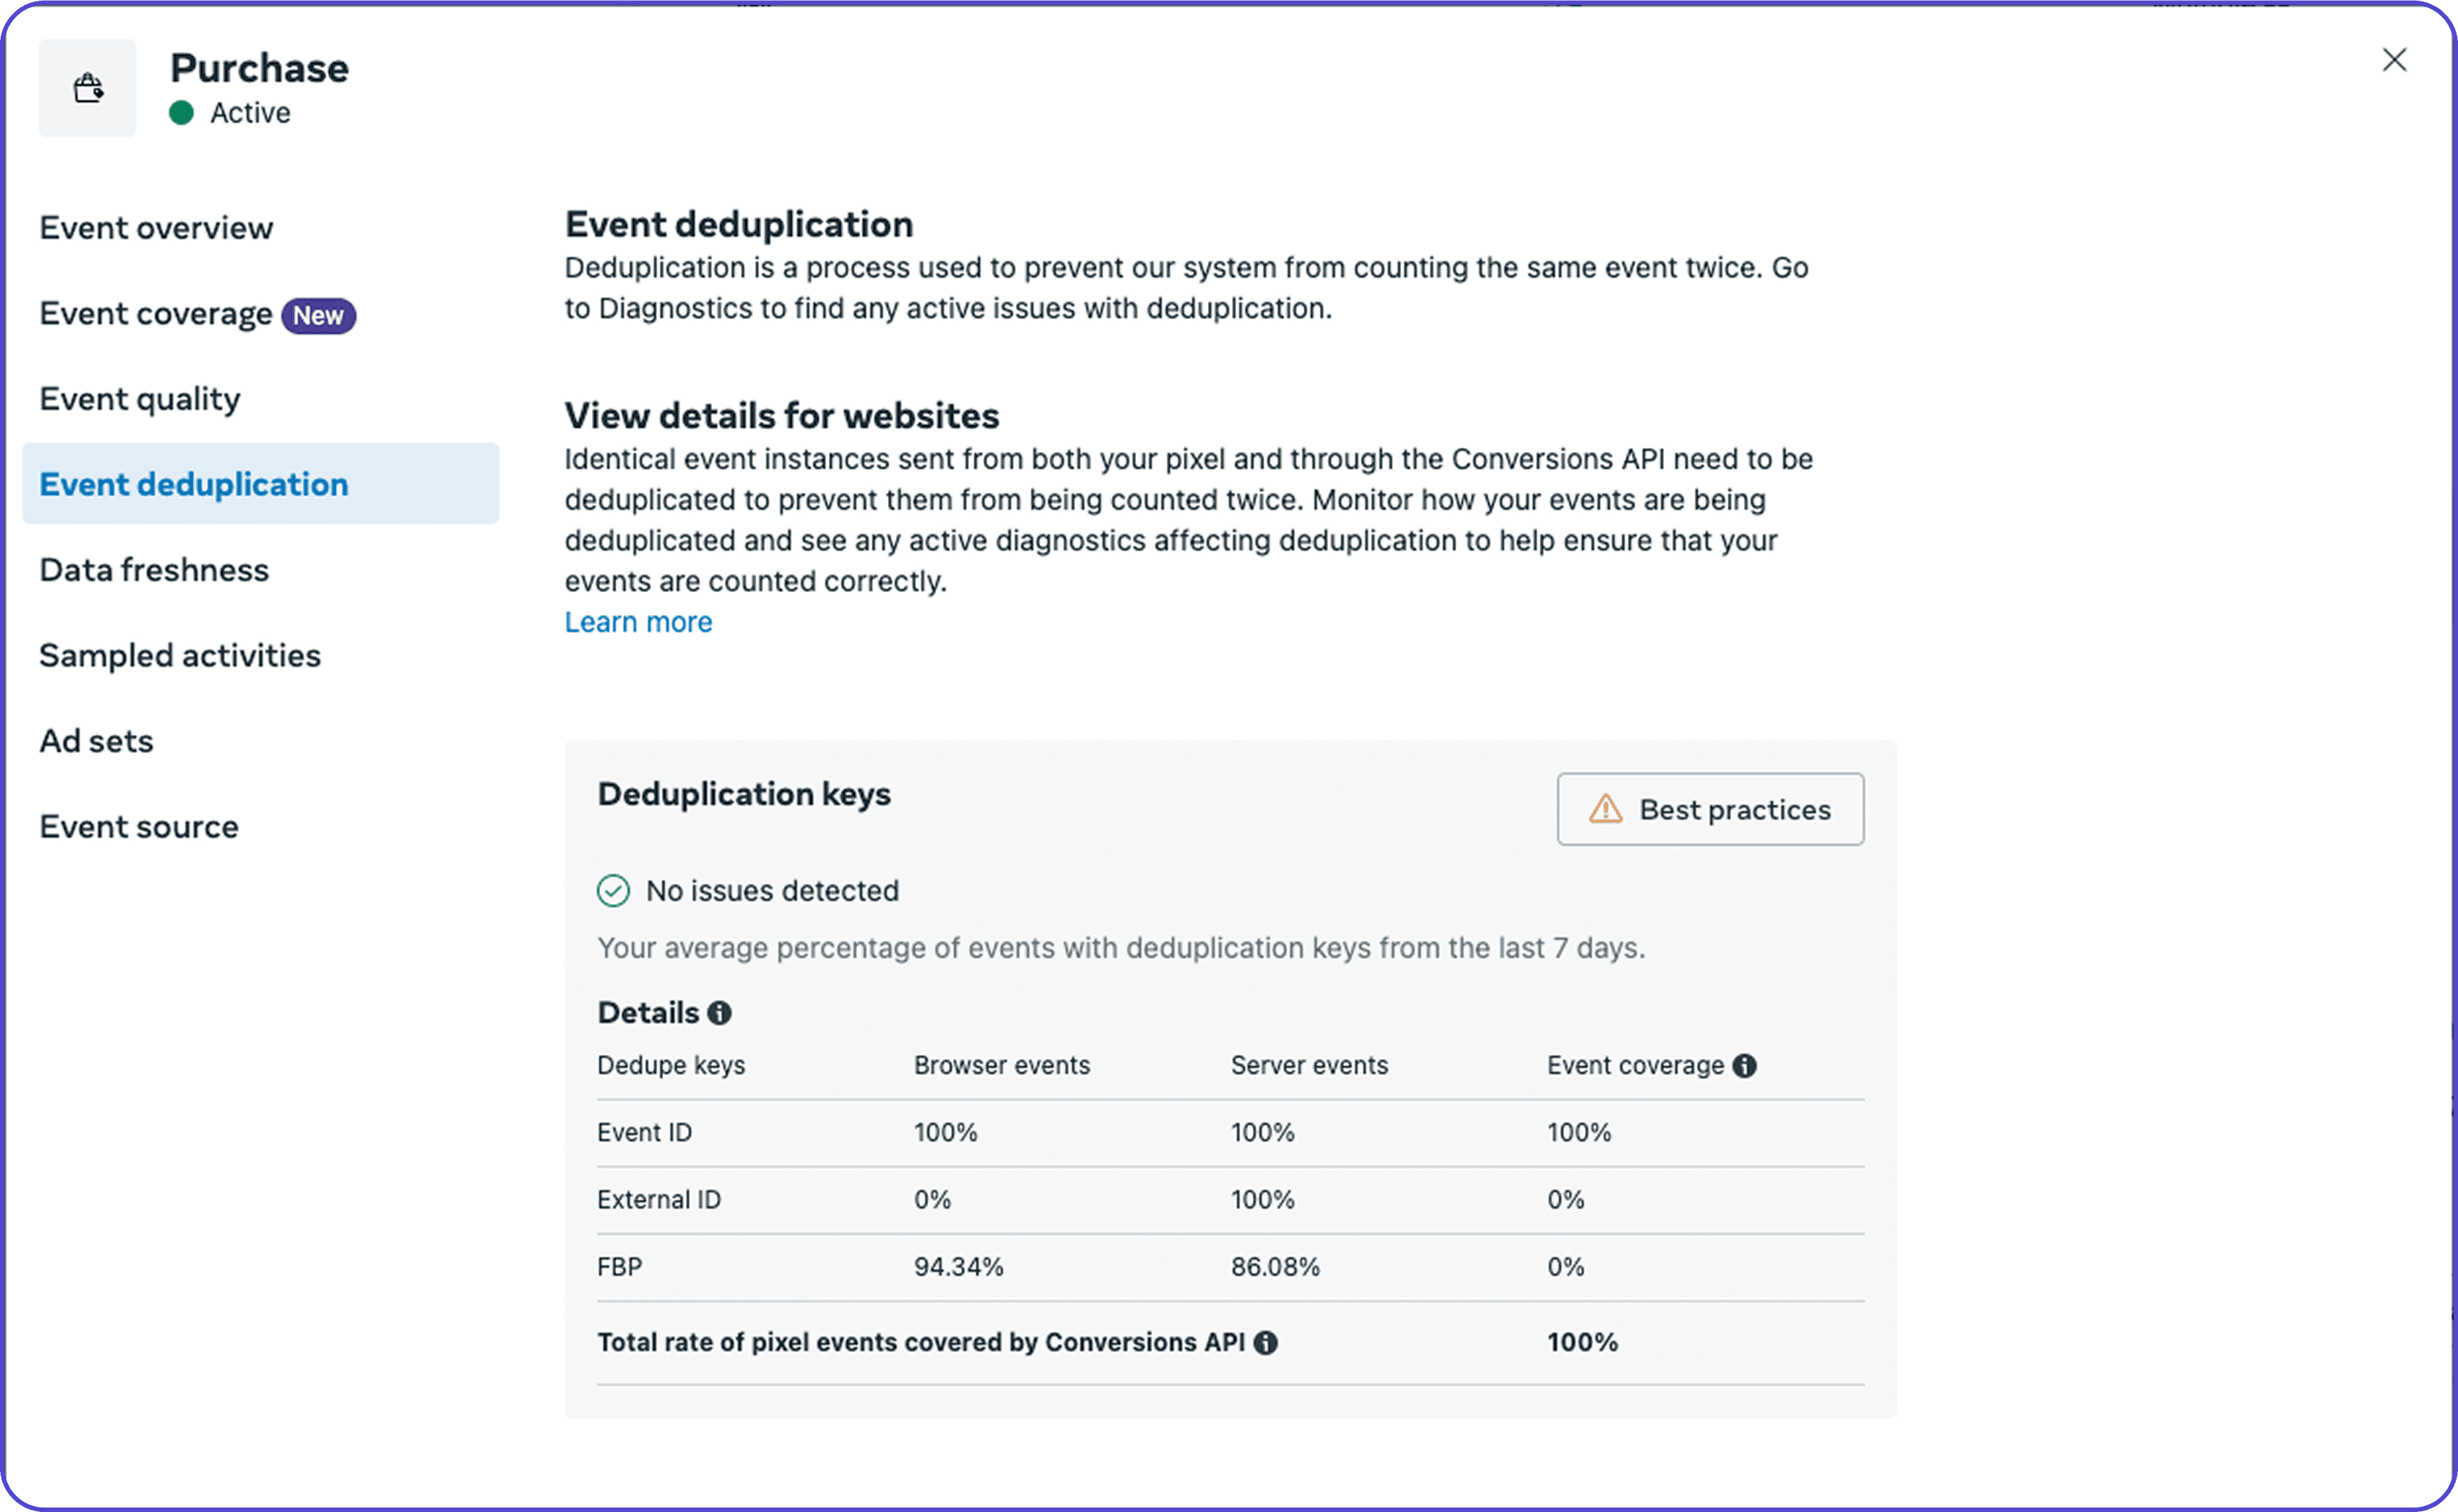Click the green No issues detected checkmark

(613, 891)
